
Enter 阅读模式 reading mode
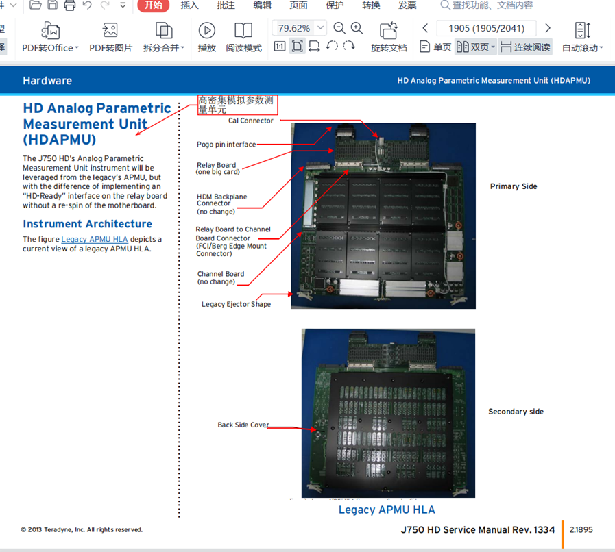coord(243,31)
